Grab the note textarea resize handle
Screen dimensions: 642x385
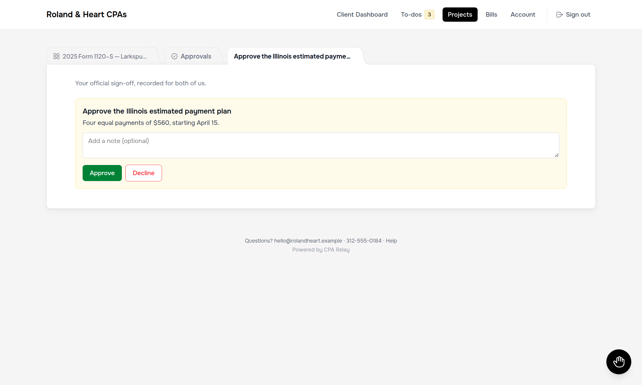click(556, 155)
